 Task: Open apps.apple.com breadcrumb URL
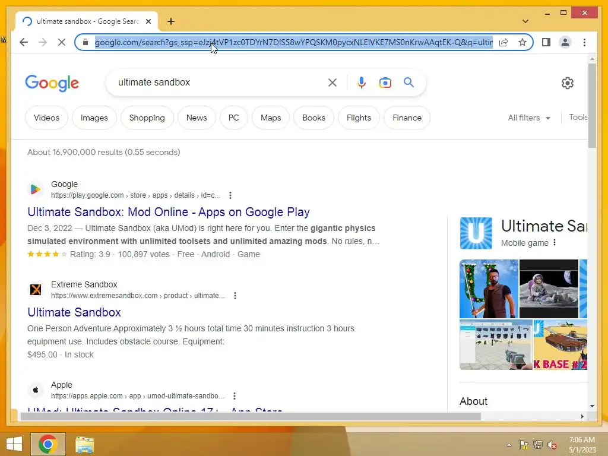[138, 396]
